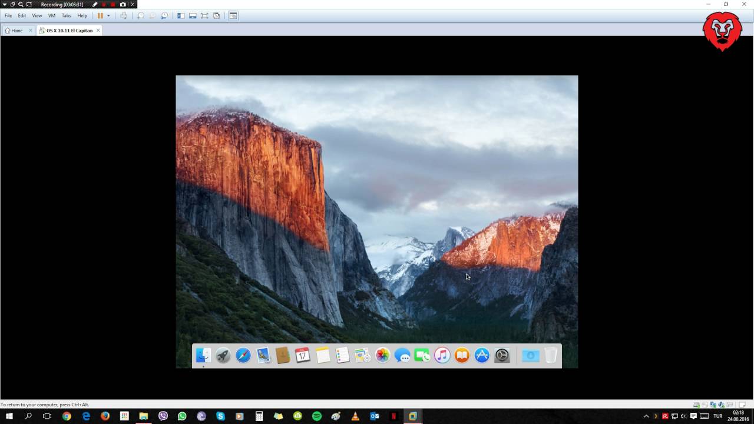Open the View menu

click(37, 15)
